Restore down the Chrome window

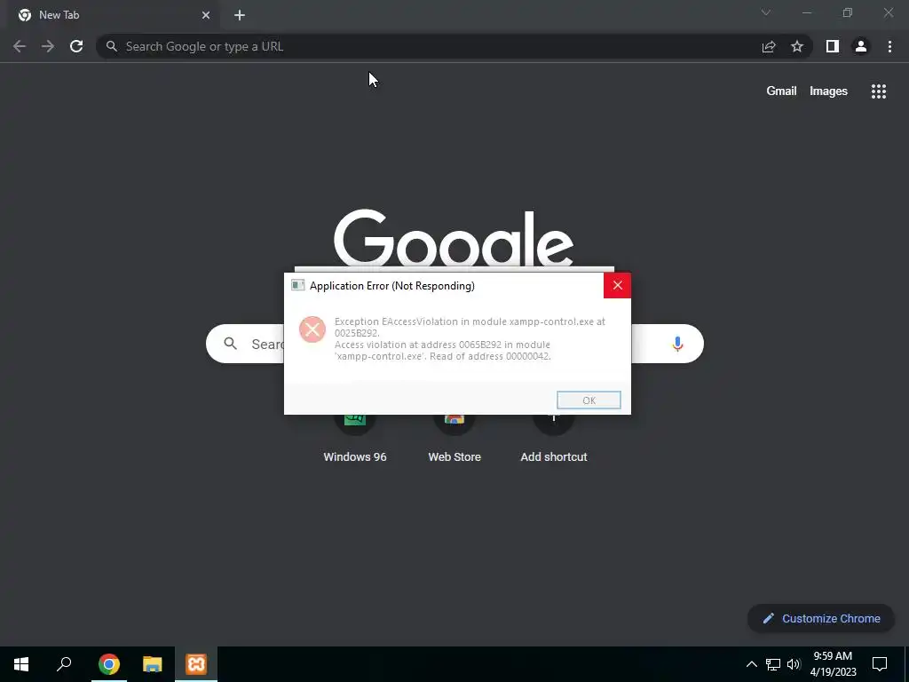click(848, 12)
